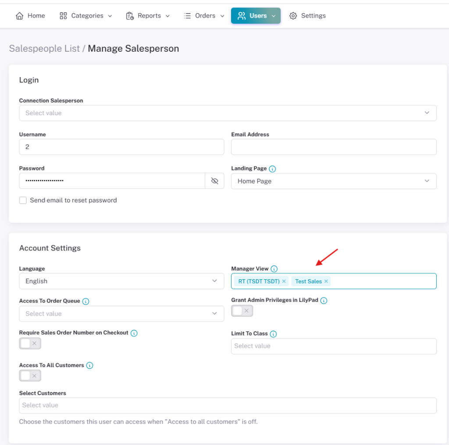Go back to Salespeople List breadcrumb
The height and width of the screenshot is (445, 449).
44,48
